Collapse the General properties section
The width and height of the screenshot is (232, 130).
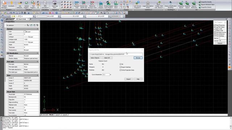pos(37,29)
